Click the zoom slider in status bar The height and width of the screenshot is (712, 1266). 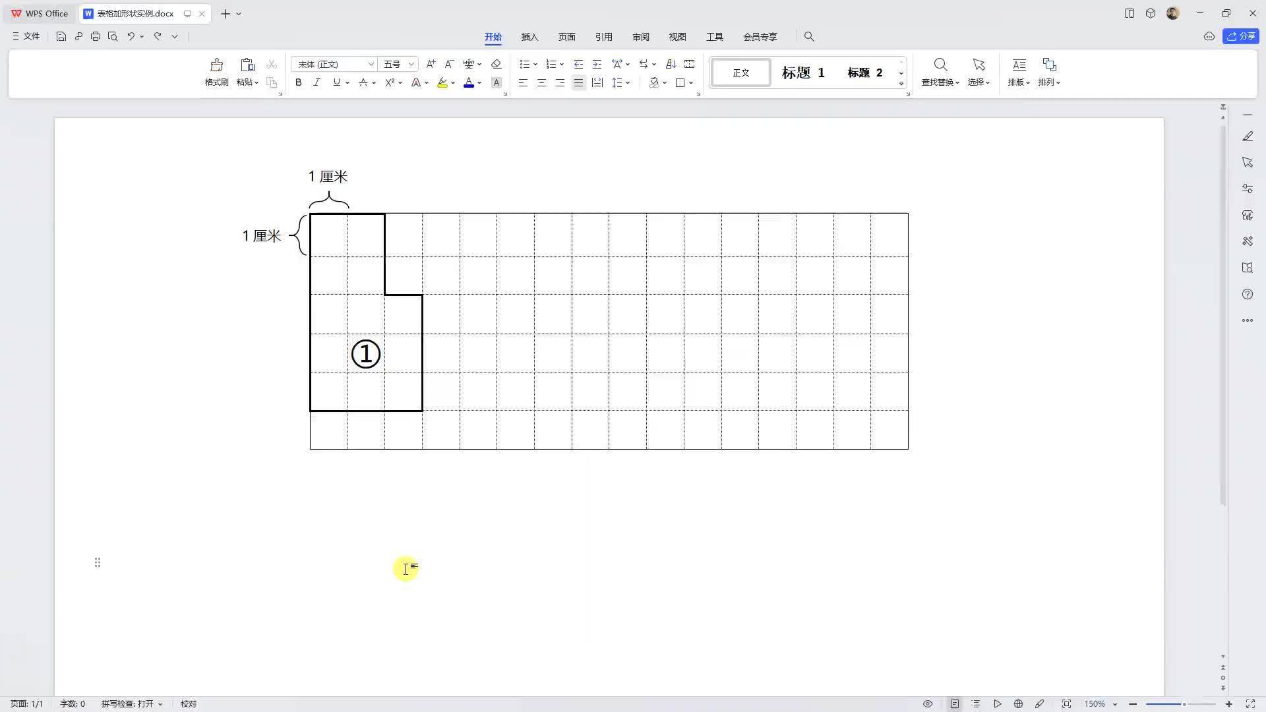(x=1184, y=704)
